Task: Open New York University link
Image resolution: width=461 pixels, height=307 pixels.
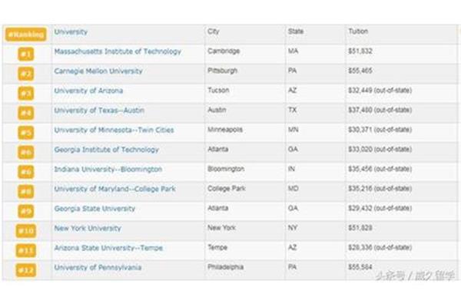Action: [x=88, y=228]
